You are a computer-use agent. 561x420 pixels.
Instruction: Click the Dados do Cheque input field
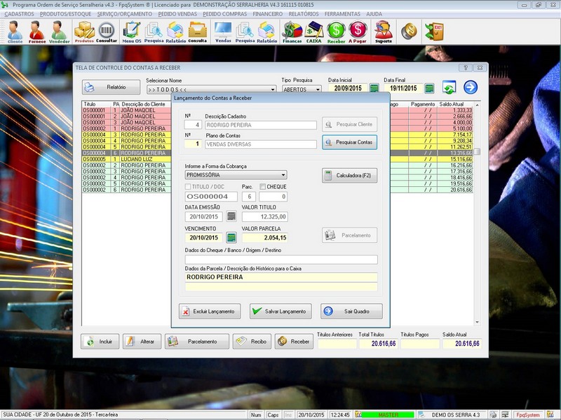click(280, 260)
